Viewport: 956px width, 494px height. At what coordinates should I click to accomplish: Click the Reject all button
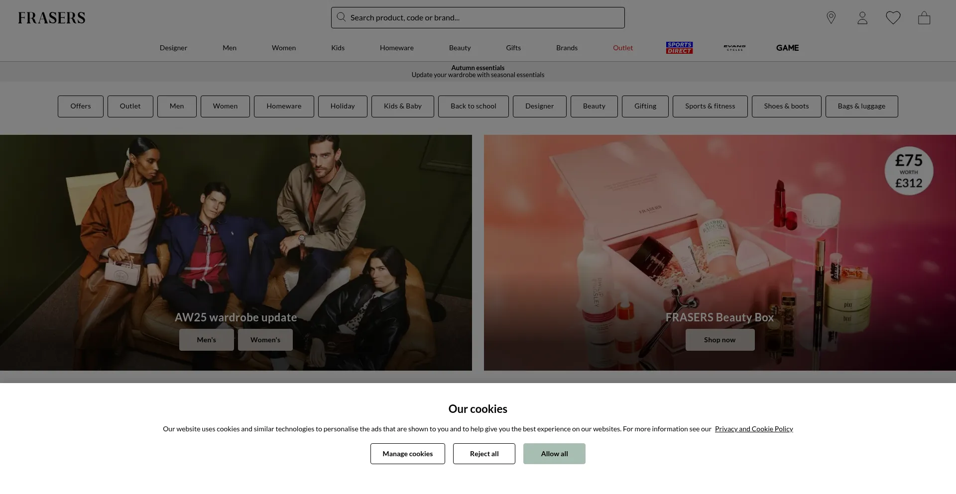(x=484, y=454)
